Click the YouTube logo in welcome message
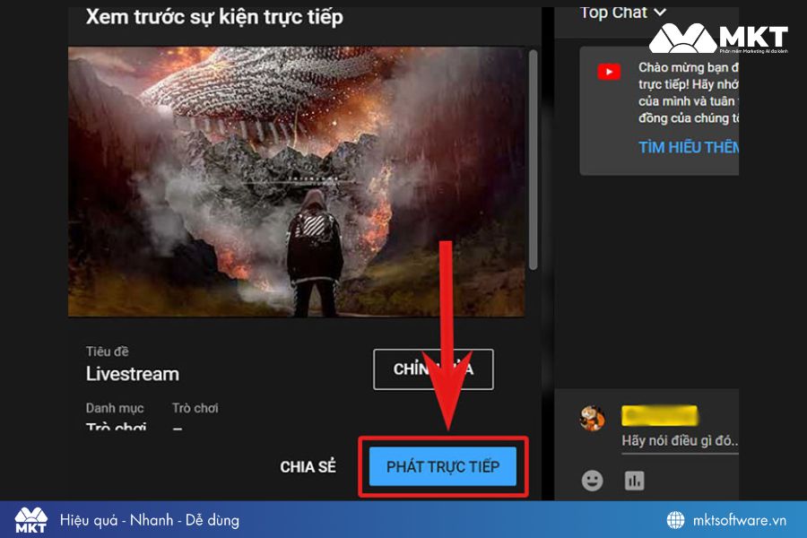Image resolution: width=807 pixels, height=538 pixels. (x=609, y=72)
